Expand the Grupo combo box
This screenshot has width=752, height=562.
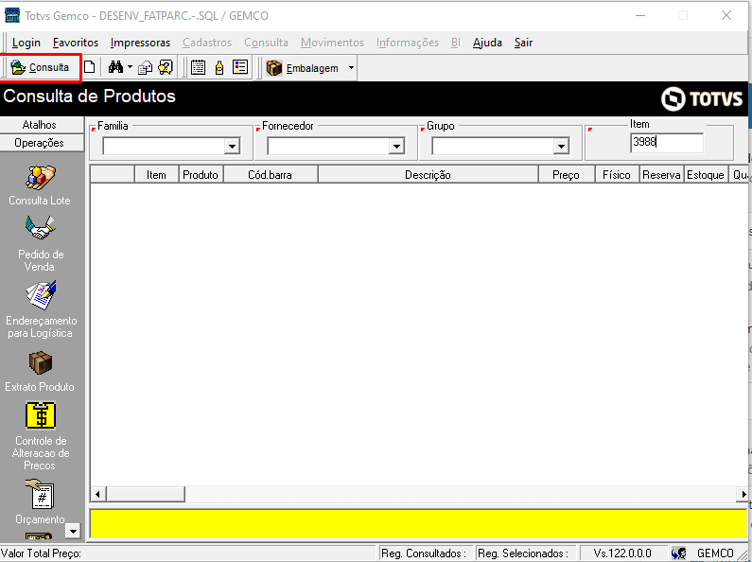point(561,146)
